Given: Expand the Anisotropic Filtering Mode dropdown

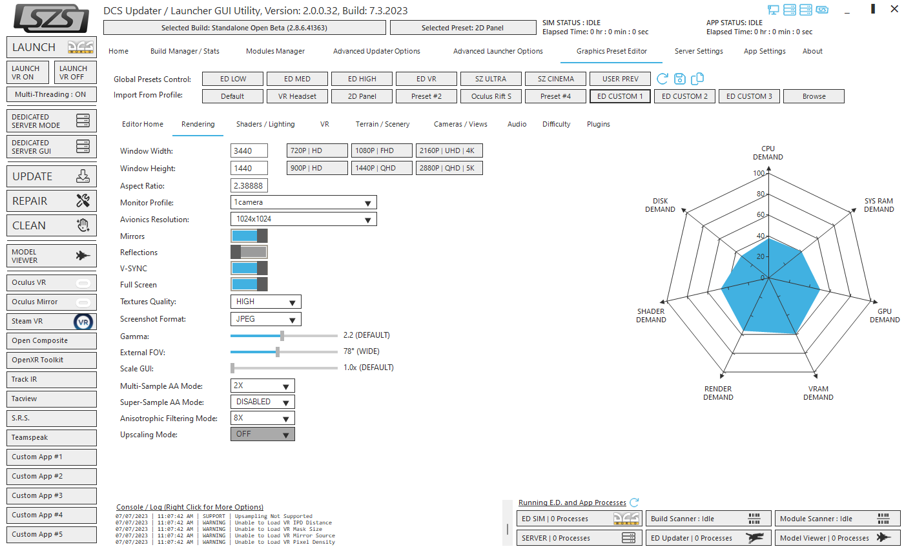Looking at the screenshot, I should tap(263, 418).
